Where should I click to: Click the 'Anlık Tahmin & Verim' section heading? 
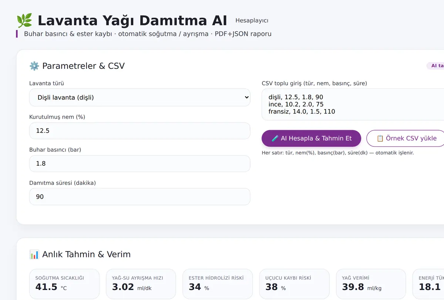pos(86,254)
